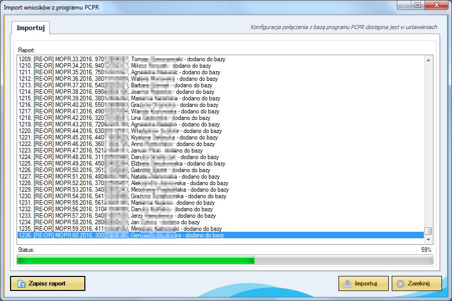
Task: Select report row 1209 MOPR.33.2016
Action: (220, 59)
